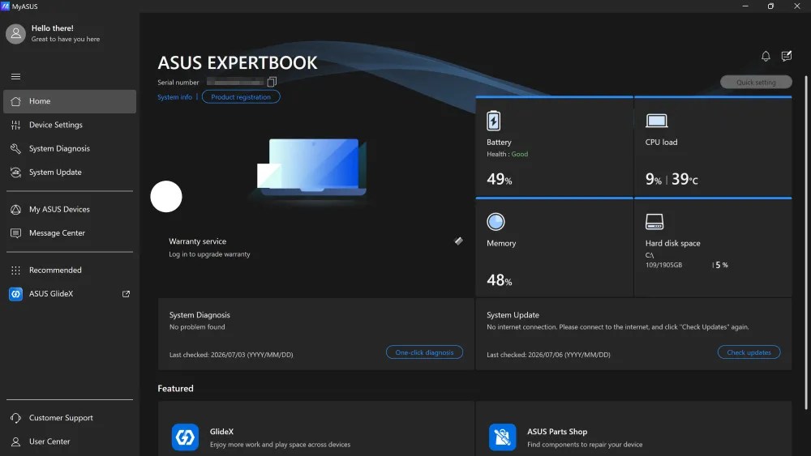Screen dimensions: 811x456
Task: Click the Featured section heading
Action: pyautogui.click(x=175, y=388)
